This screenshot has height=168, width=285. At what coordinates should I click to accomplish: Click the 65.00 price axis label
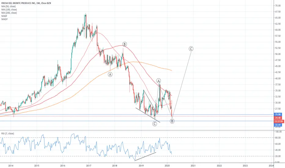click(278, 18)
